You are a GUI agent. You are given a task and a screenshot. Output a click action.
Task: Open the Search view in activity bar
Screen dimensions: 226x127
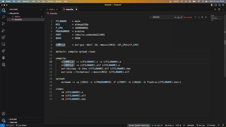click(x=3, y=17)
